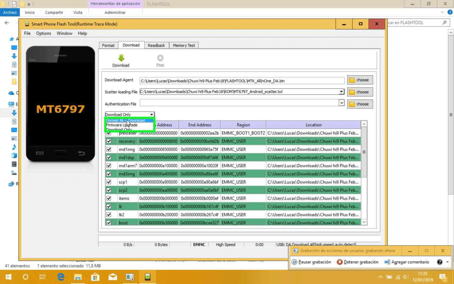Screen dimensions: 454x284
Task: Uncheck the lk2 partition checkbox
Action: (109, 214)
